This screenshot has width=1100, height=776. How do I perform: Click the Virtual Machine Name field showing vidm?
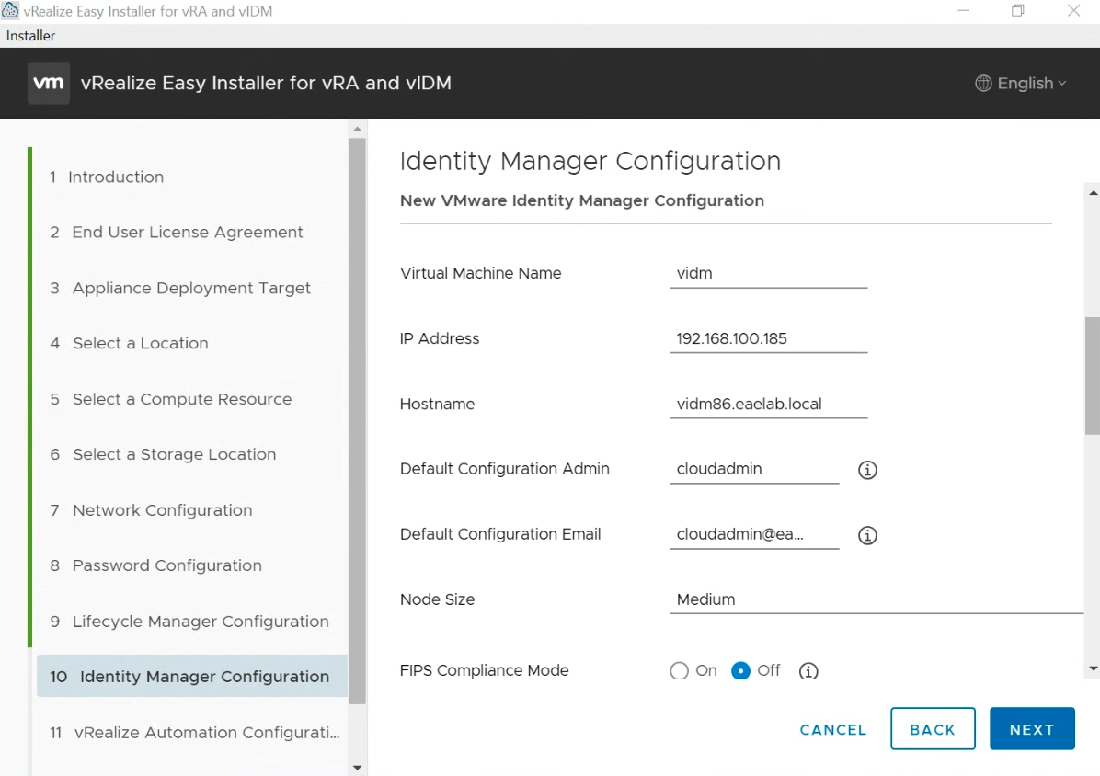769,273
